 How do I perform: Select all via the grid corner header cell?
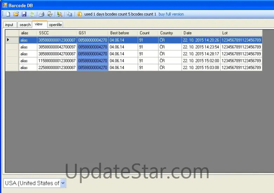[x=12, y=33]
